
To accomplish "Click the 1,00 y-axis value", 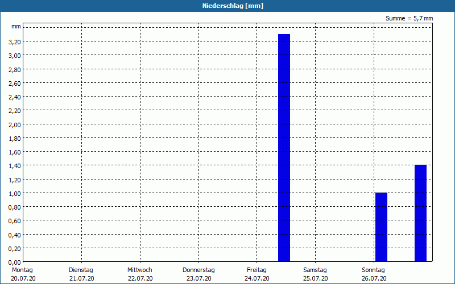I will point(15,194).
